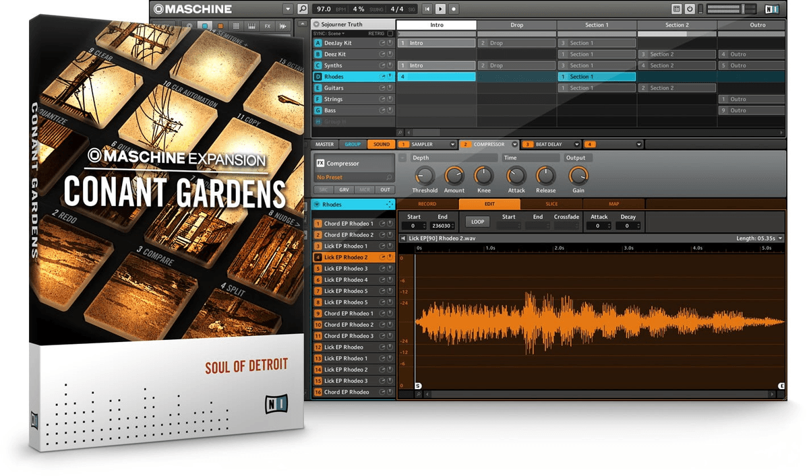The image size is (809, 476).
Task: Click the audio engine power icon
Action: [x=690, y=9]
